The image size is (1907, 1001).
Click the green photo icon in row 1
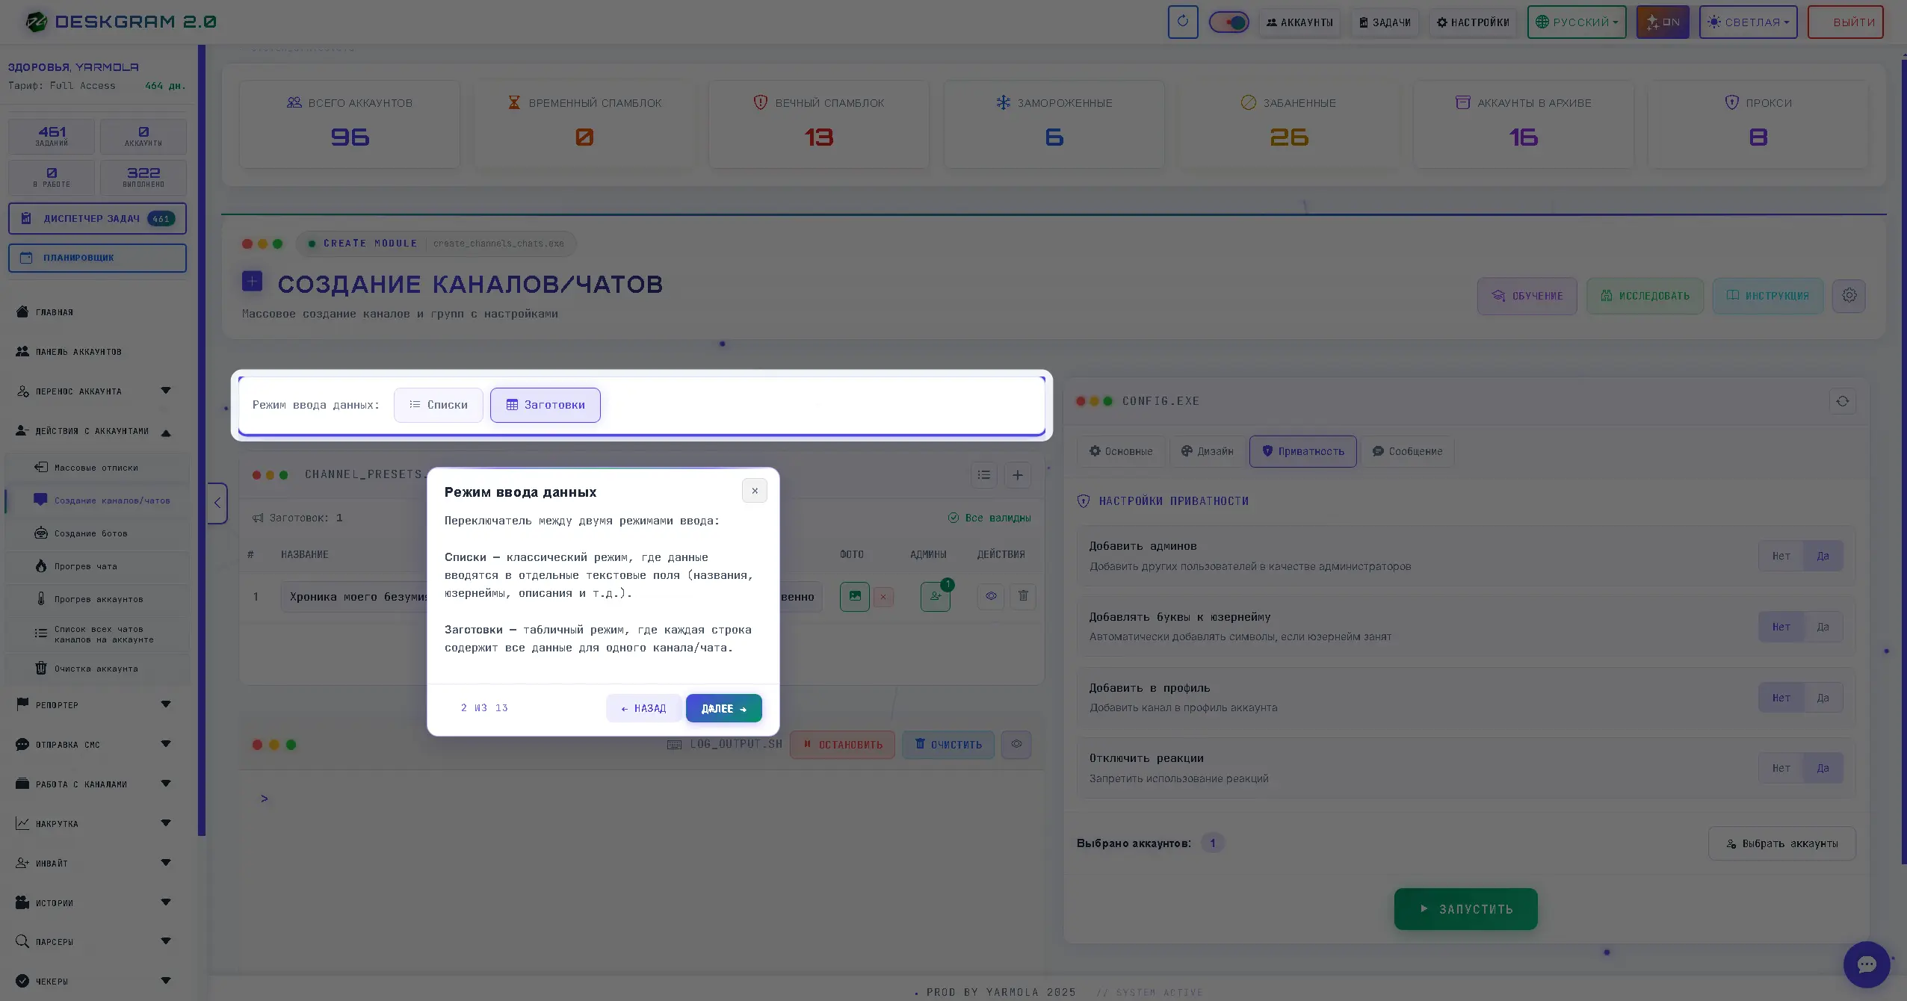[x=855, y=597]
